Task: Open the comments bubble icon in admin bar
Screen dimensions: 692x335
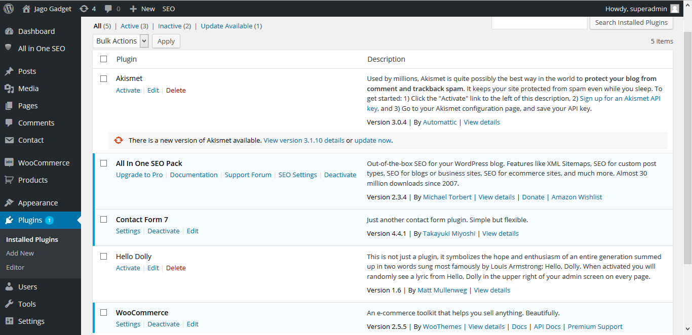Action: tap(108, 9)
